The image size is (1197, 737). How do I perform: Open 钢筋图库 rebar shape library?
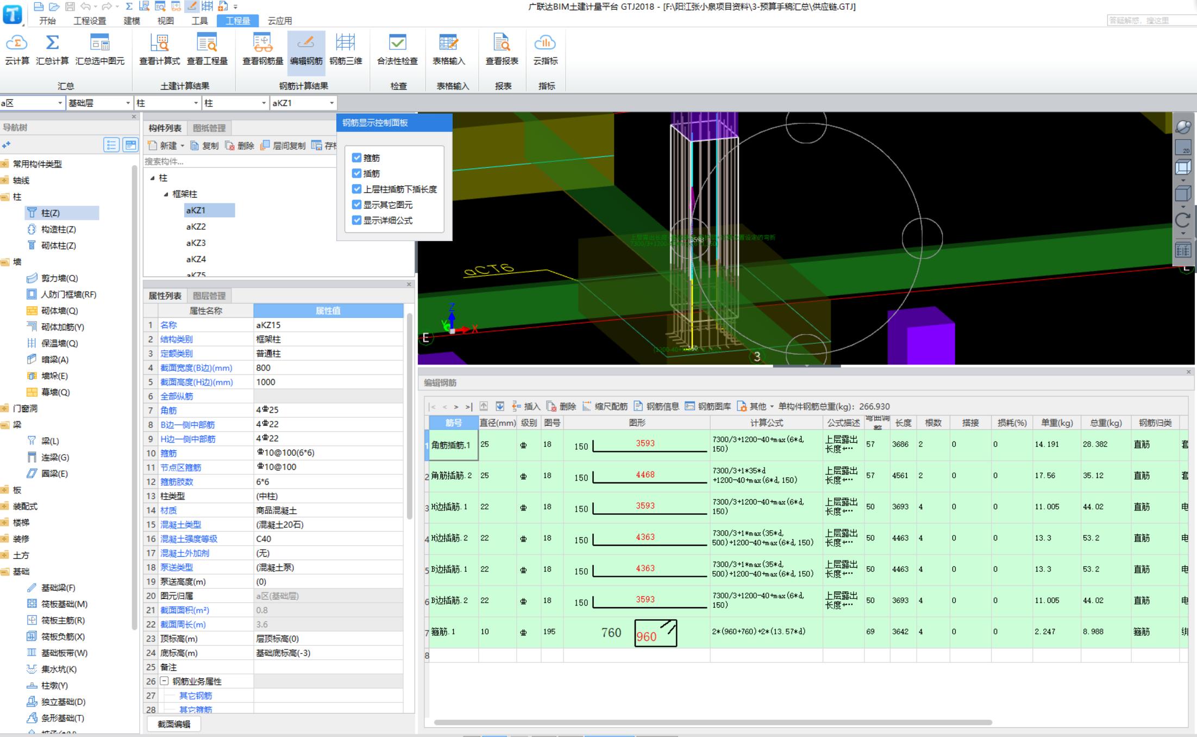(708, 406)
